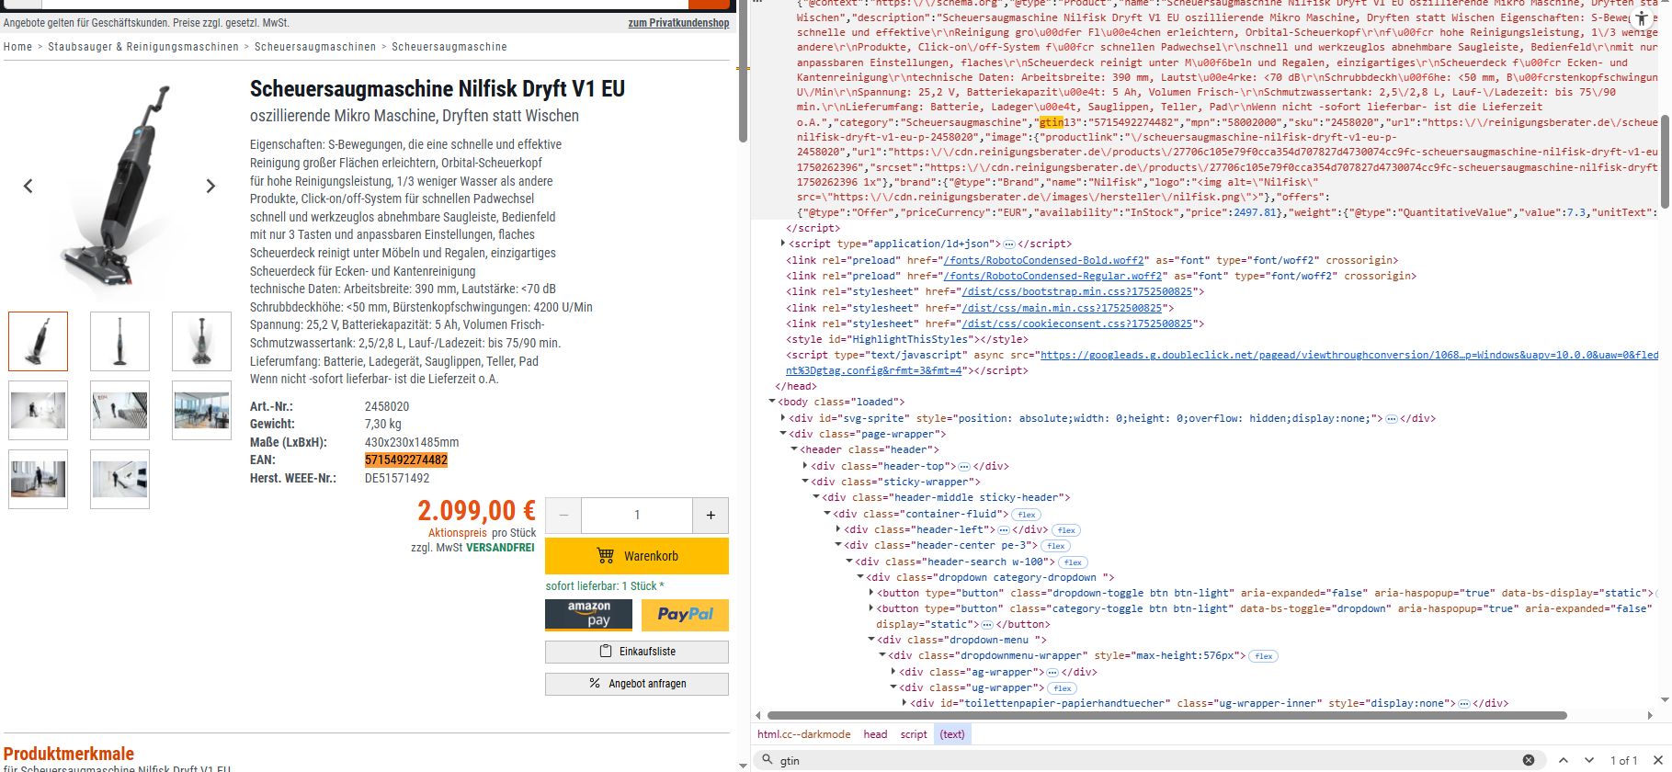Jump to next search match in DevTools
Image resolution: width=1672 pixels, height=772 pixels.
point(1589,760)
